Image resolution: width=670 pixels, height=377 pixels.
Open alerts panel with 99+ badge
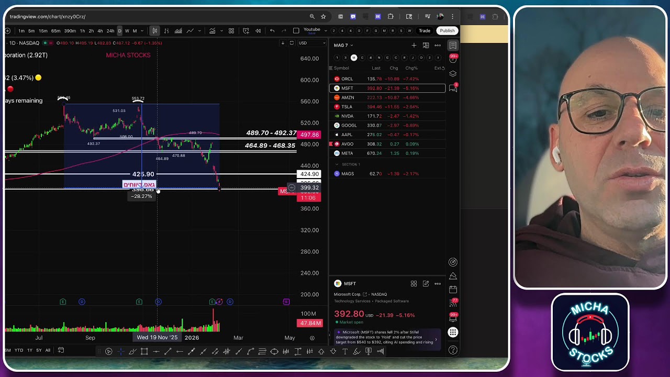pos(453,59)
